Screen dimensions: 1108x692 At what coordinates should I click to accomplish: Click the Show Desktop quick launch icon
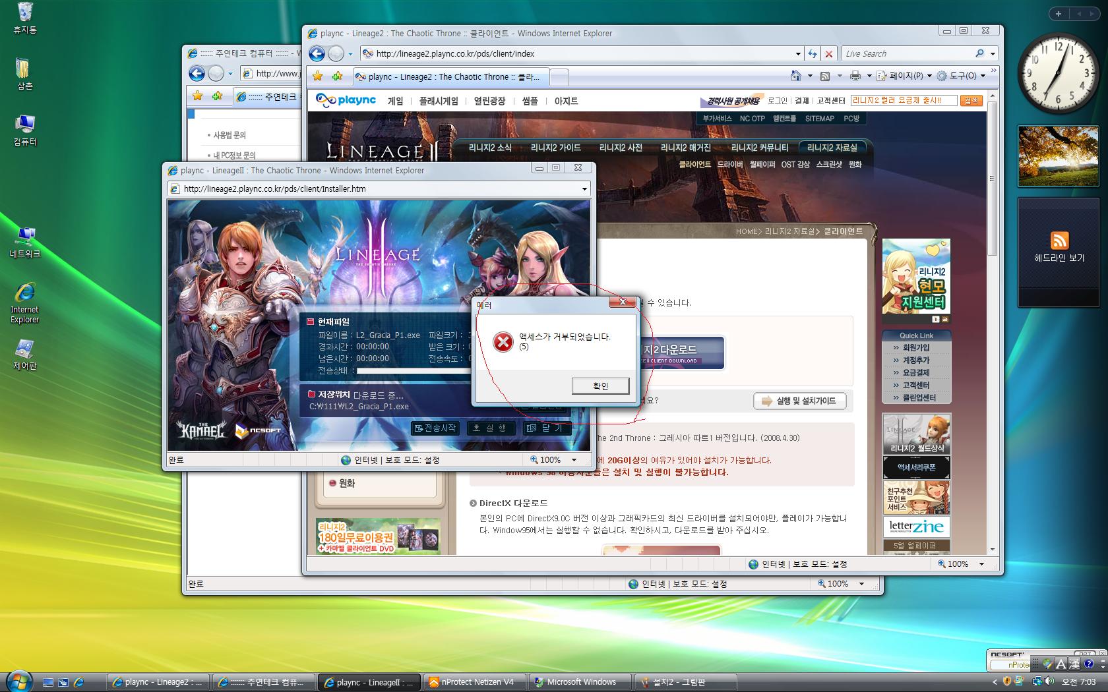click(47, 682)
